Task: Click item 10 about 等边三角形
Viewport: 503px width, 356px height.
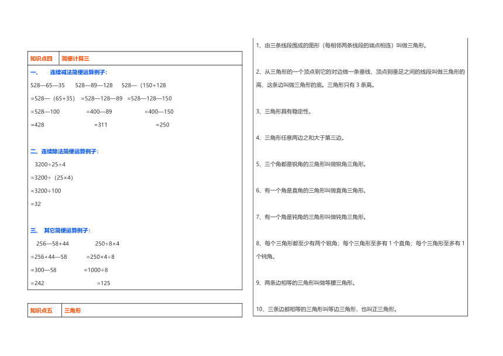Action: point(327,310)
